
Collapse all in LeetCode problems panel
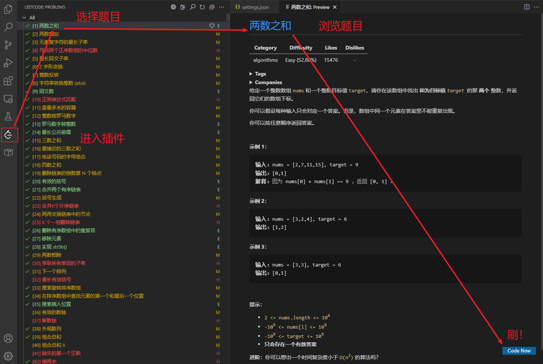tap(212, 7)
